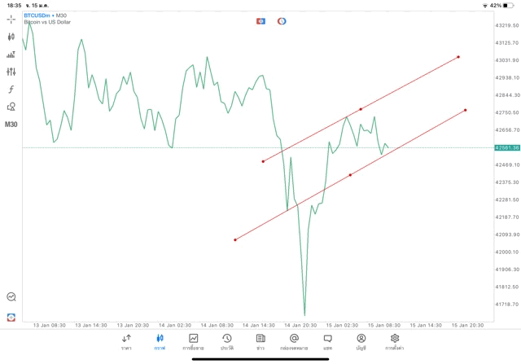521x364 pixels.
Task: Open the drawing objects shapes icon
Action: point(11,106)
